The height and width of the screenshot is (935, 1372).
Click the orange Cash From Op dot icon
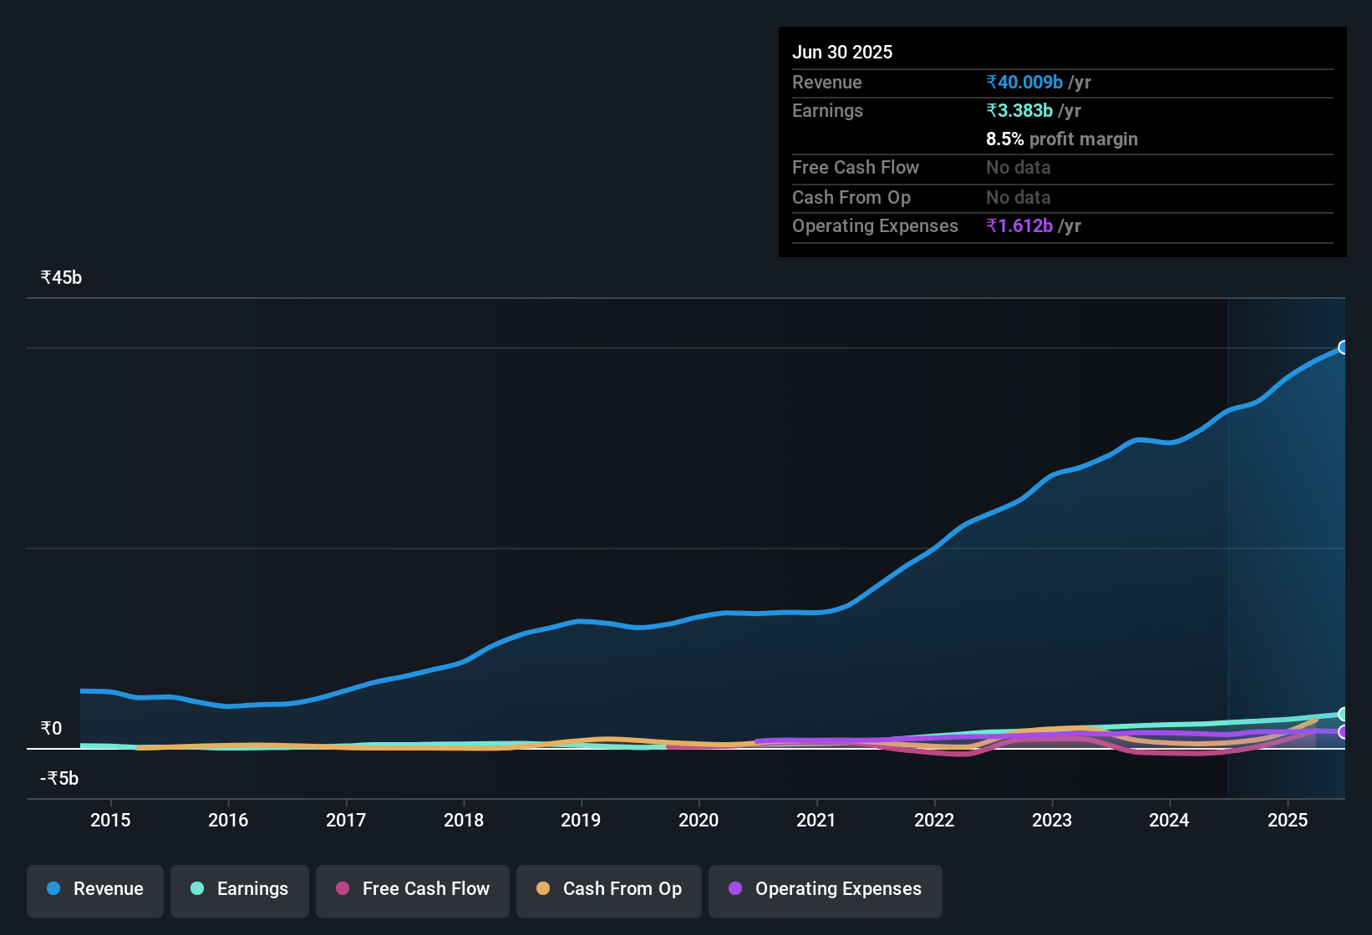click(x=543, y=889)
